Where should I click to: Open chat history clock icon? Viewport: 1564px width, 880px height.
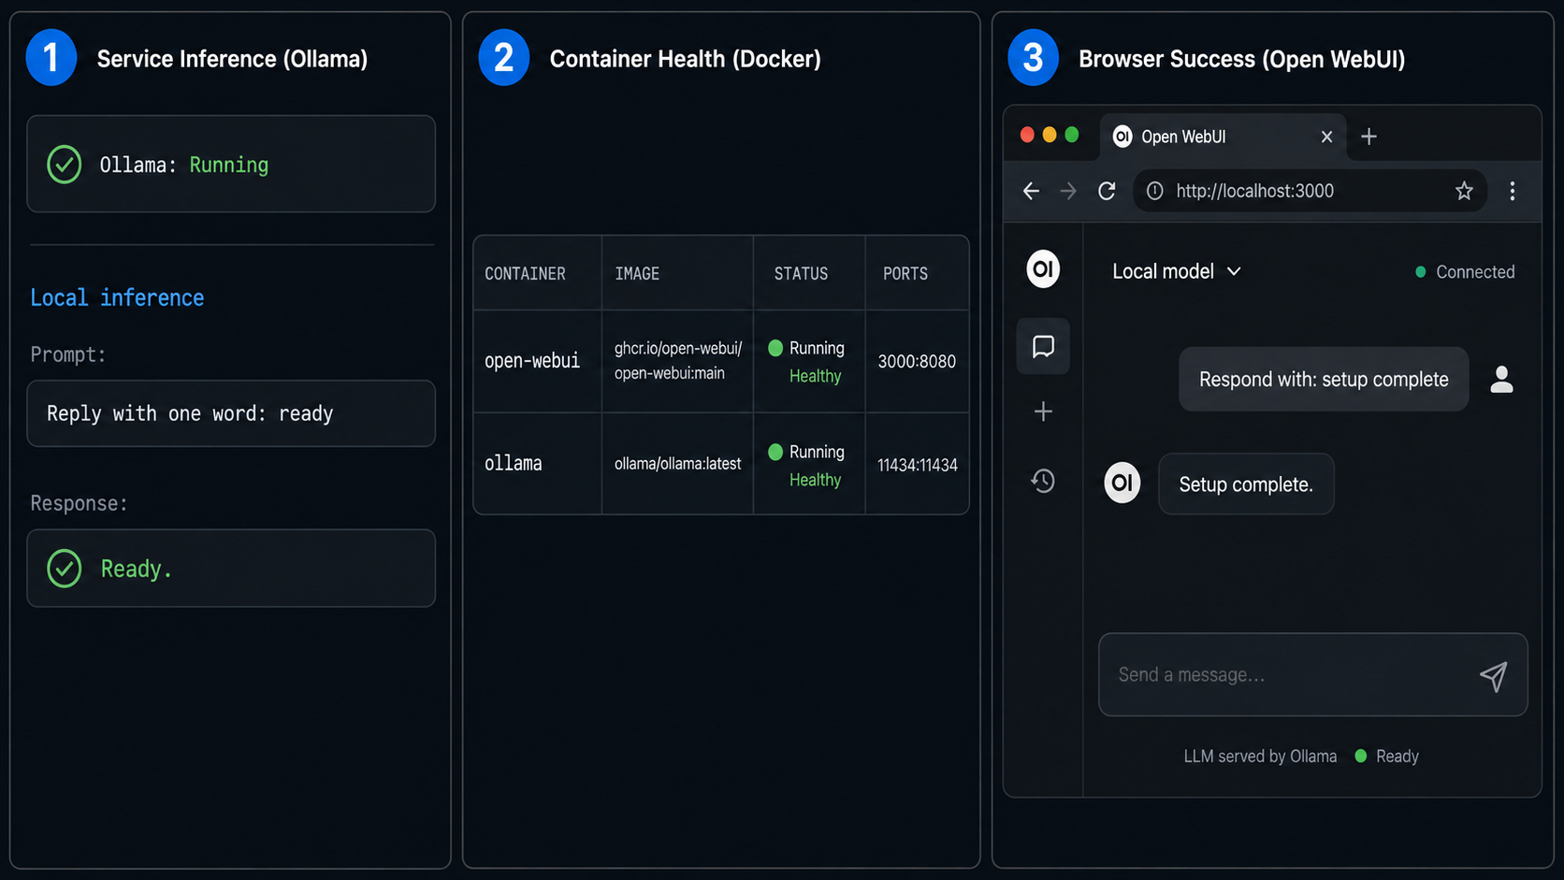point(1043,481)
